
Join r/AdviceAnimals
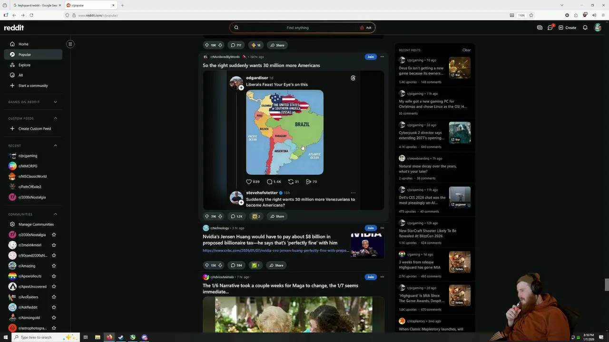(x=371, y=277)
